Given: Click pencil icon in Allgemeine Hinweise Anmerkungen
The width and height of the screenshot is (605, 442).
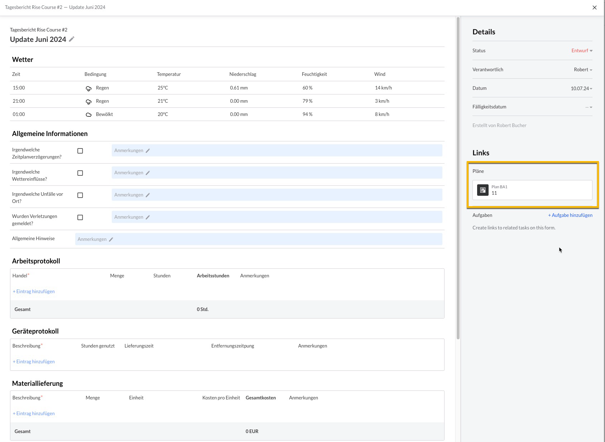Looking at the screenshot, I should [x=111, y=239].
